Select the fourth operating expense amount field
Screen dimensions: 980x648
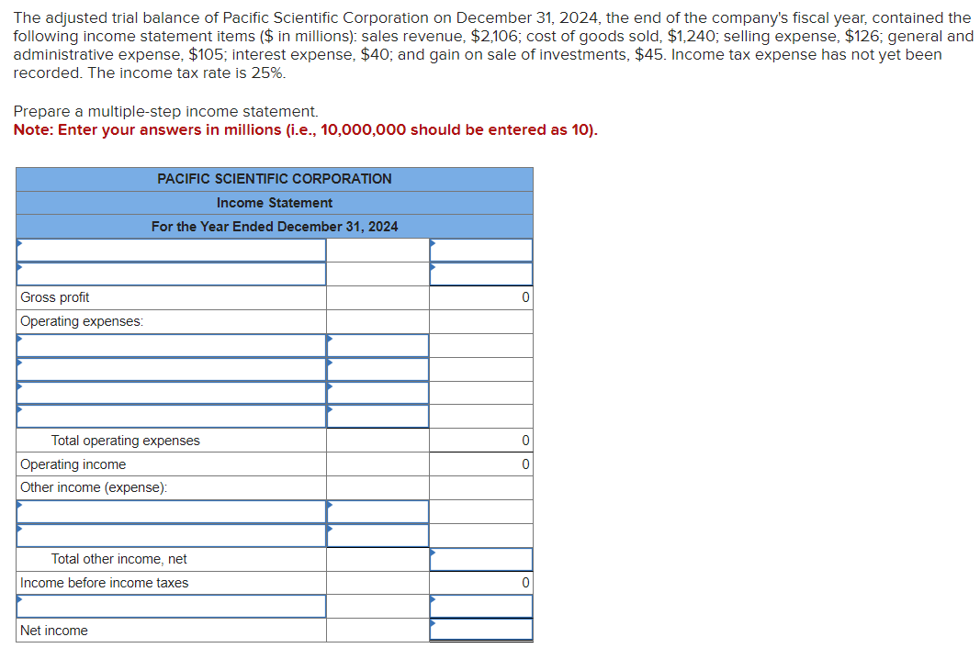tap(377, 417)
